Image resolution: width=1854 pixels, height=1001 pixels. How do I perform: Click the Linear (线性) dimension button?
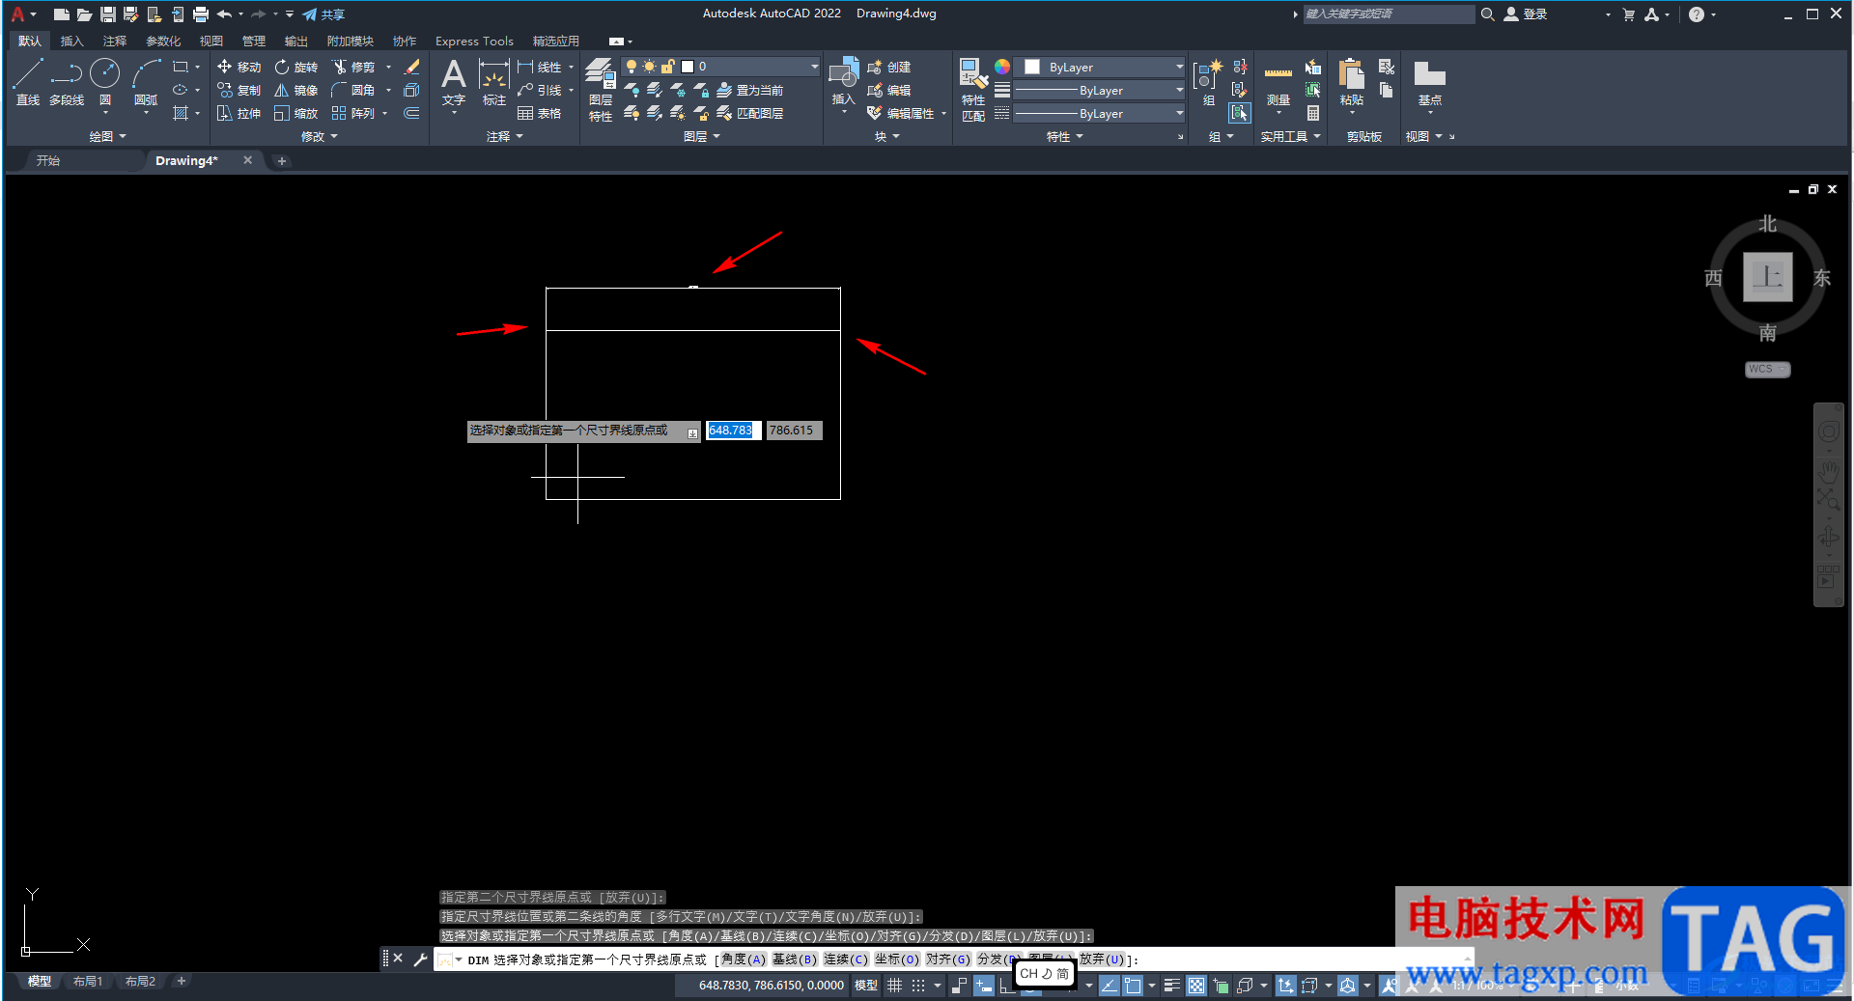click(540, 67)
